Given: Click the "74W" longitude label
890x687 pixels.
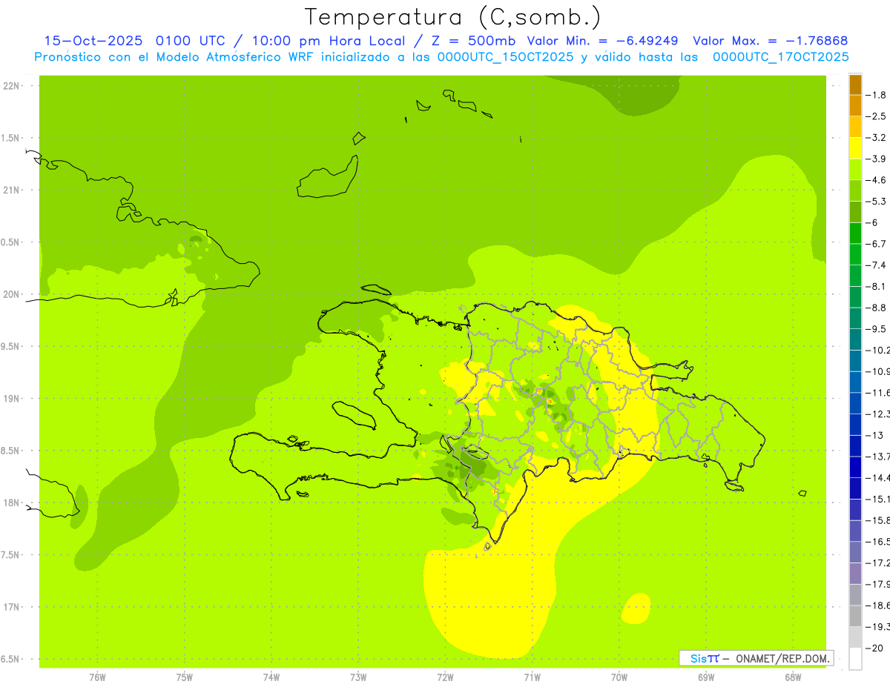Looking at the screenshot, I should coord(271,677).
